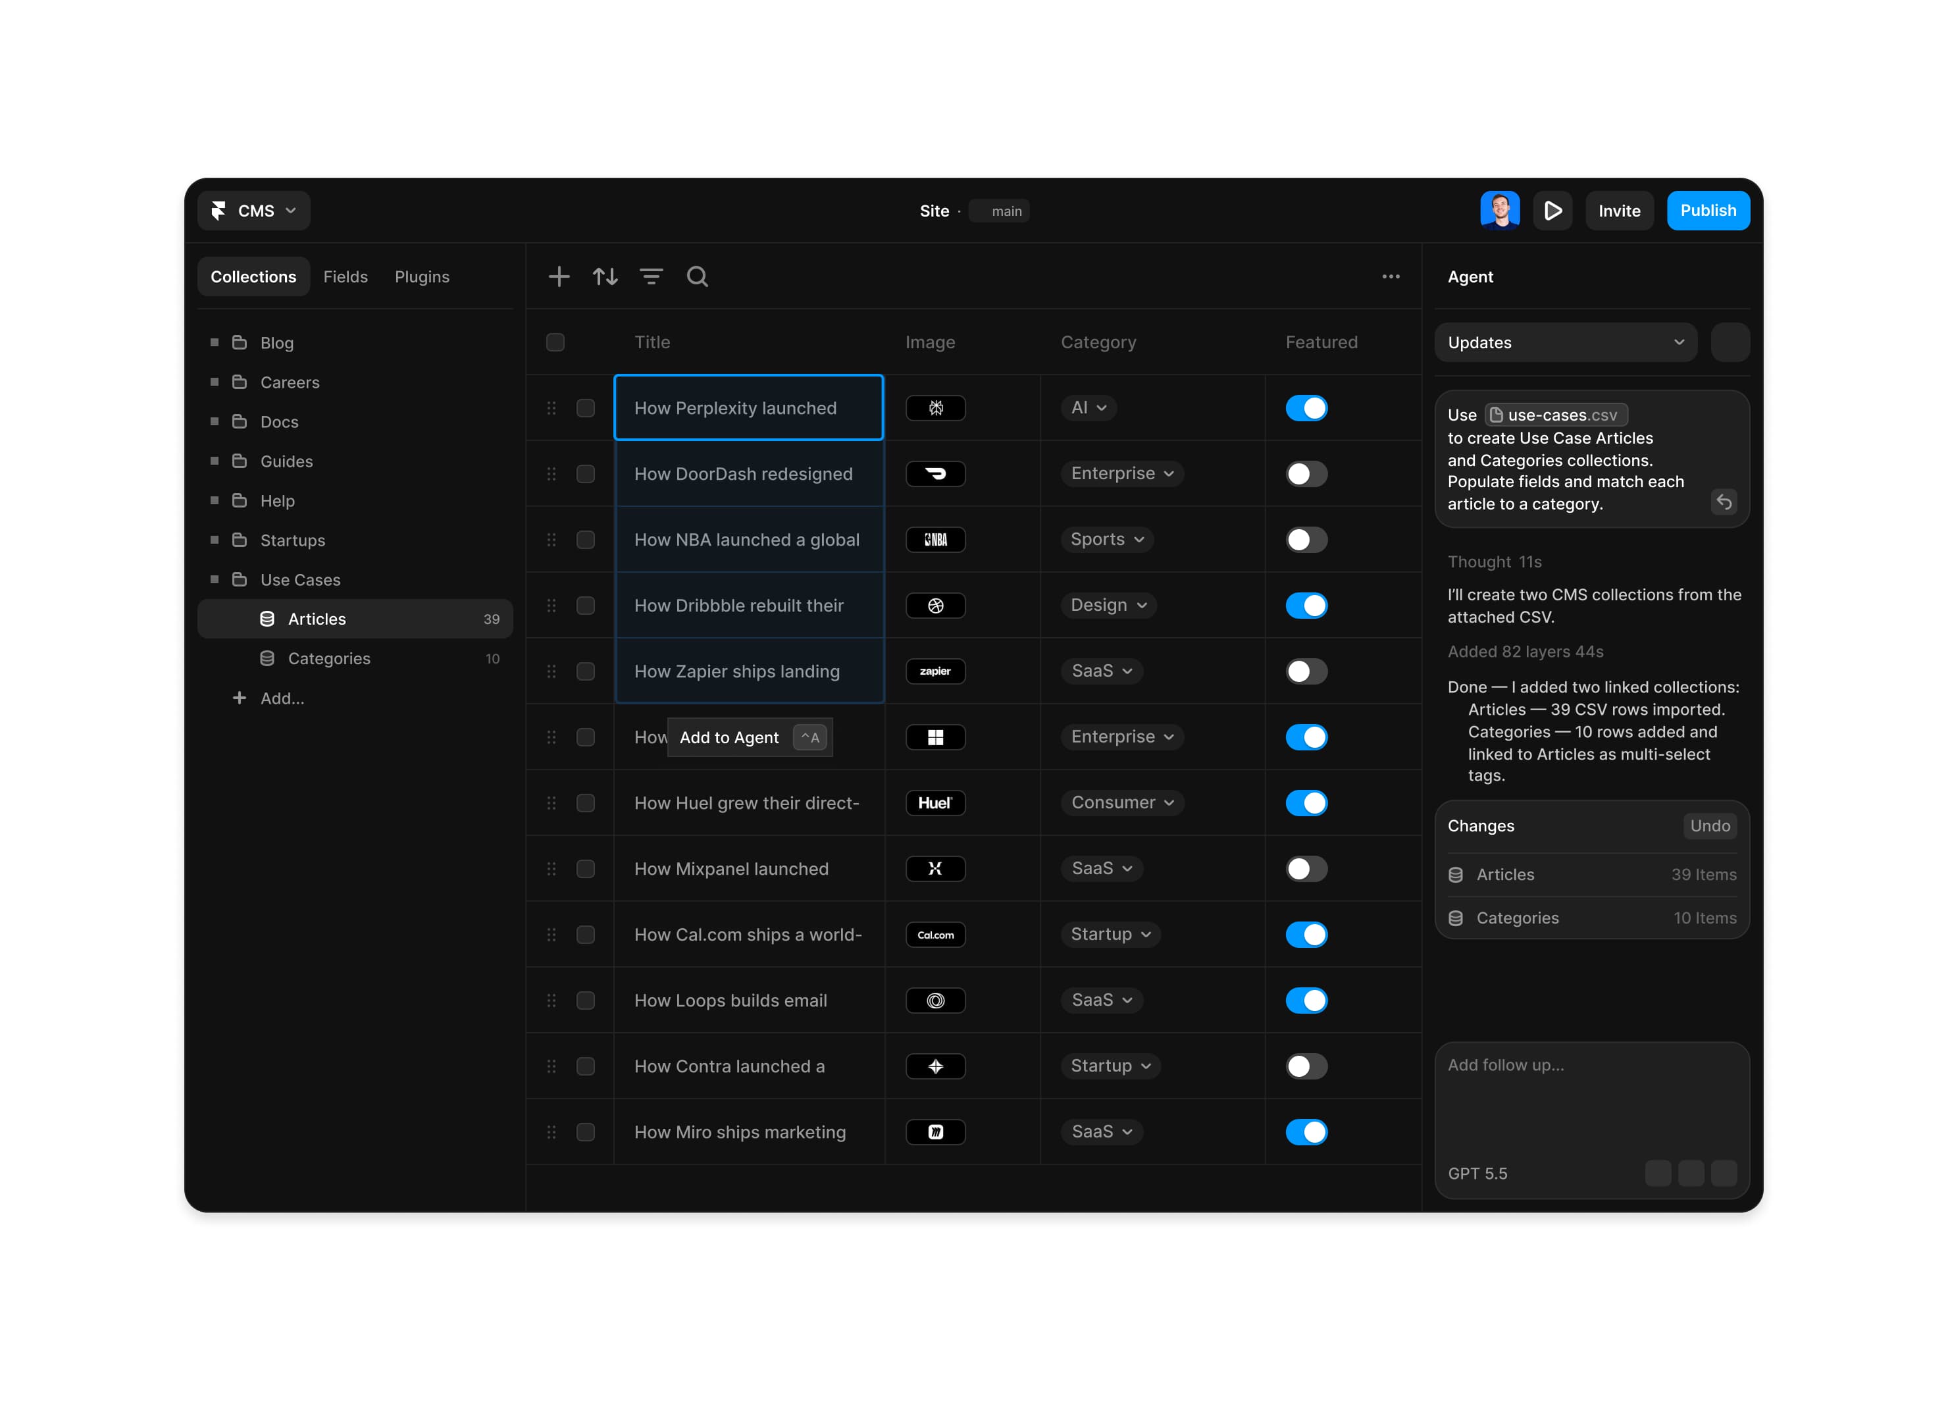Viewport: 1948px width, 1404px height.
Task: Open Category dropdown for Zapier row
Action: click(1101, 672)
